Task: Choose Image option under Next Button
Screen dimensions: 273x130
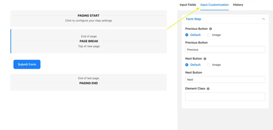Action: click(x=209, y=65)
